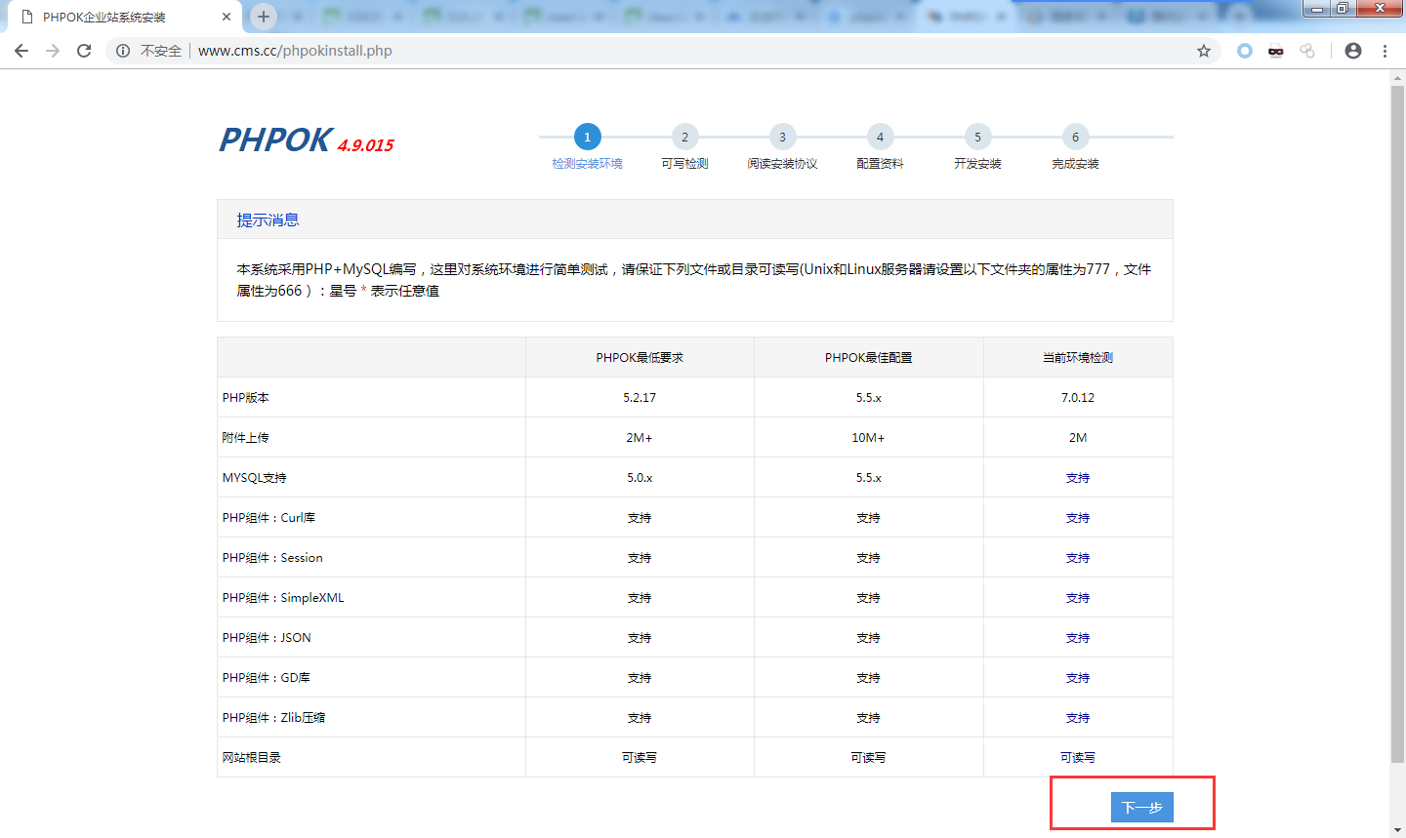Click the 网站根目录 row label
This screenshot has height=838, width=1406.
pyautogui.click(x=251, y=758)
